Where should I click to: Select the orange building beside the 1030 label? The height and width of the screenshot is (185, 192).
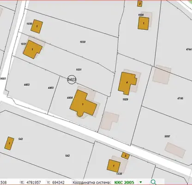point(37,26)
